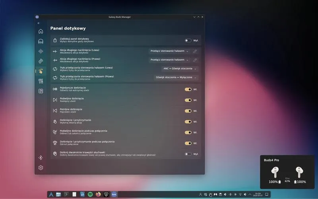Open ANC ↔ Dźwięk otoczenia dropdown

pos(180,68)
